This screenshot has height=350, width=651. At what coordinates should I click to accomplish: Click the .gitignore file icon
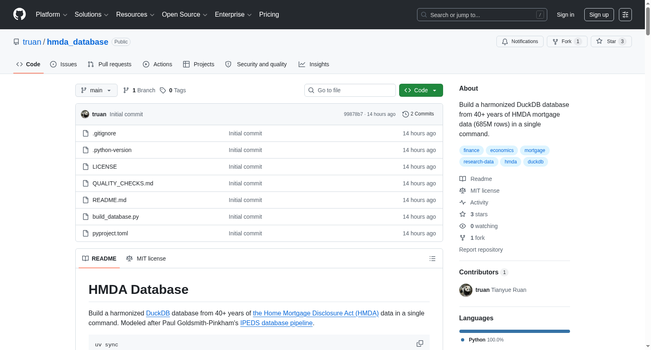tap(85, 133)
